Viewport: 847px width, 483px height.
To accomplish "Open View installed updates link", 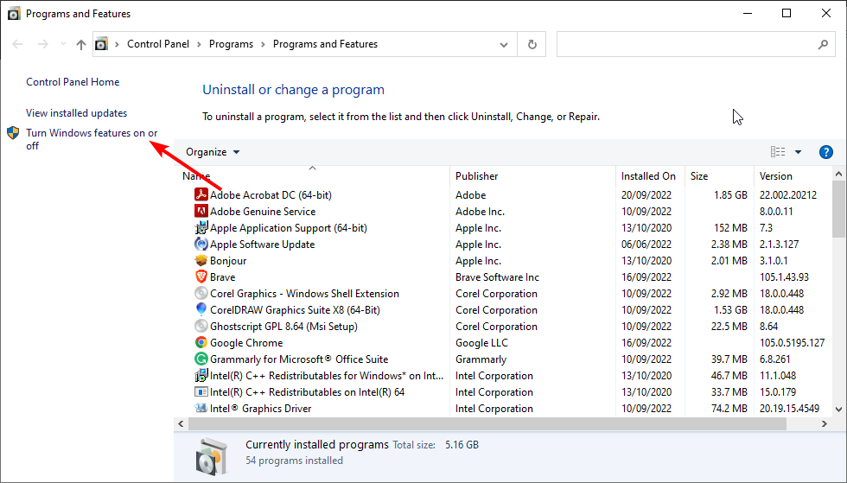I will pyautogui.click(x=77, y=113).
